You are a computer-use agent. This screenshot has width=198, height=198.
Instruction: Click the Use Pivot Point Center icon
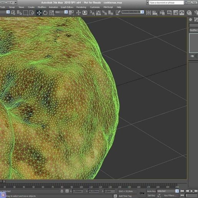(x=71, y=13)
